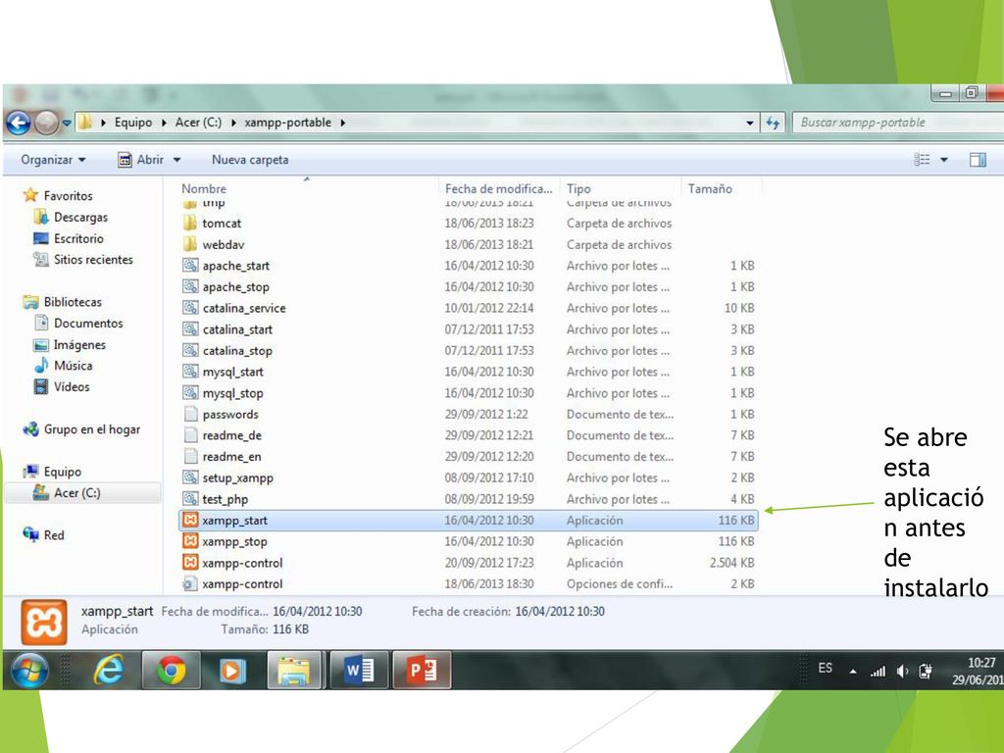The image size is (1004, 753).
Task: Click the tomcat folder icon
Action: pyautogui.click(x=190, y=223)
